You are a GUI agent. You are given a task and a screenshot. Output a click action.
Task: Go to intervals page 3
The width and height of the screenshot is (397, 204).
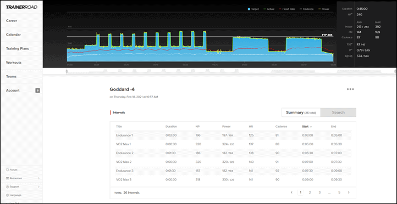[x=319, y=192]
